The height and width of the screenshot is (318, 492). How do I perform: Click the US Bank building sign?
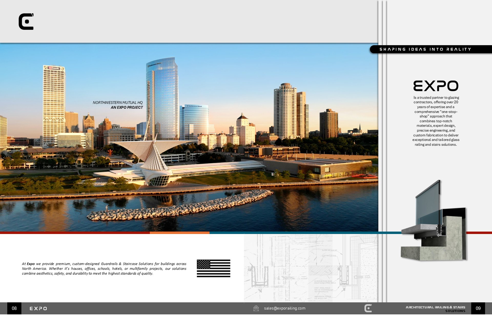(x=54, y=68)
